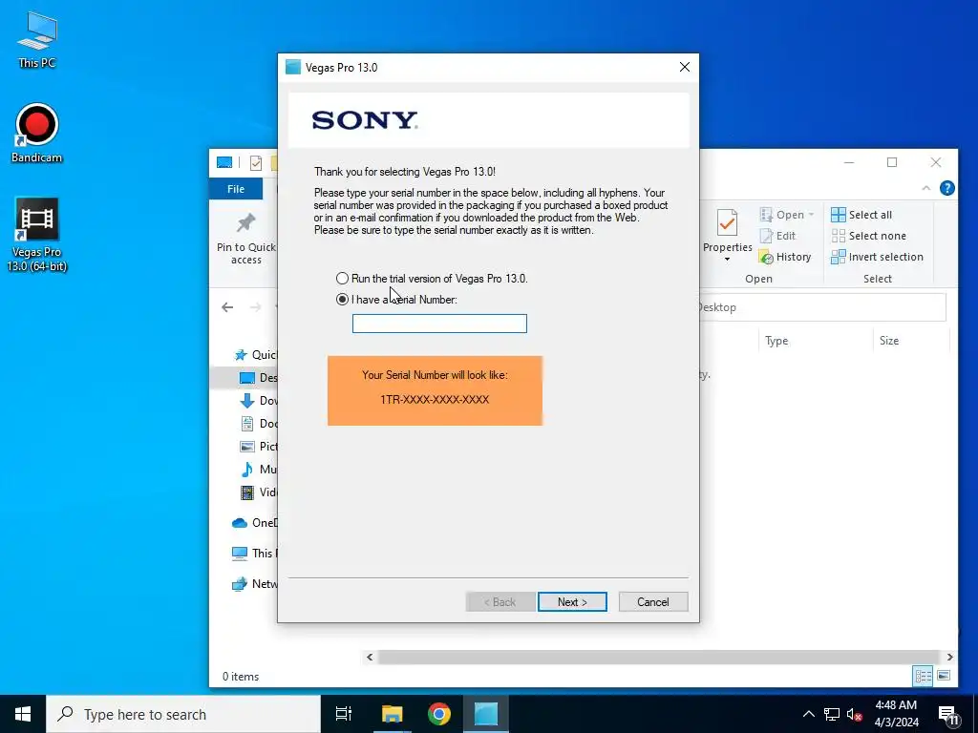Click Edit in the Explorer ribbon
Screen dimensions: 978x733
pos(777,236)
